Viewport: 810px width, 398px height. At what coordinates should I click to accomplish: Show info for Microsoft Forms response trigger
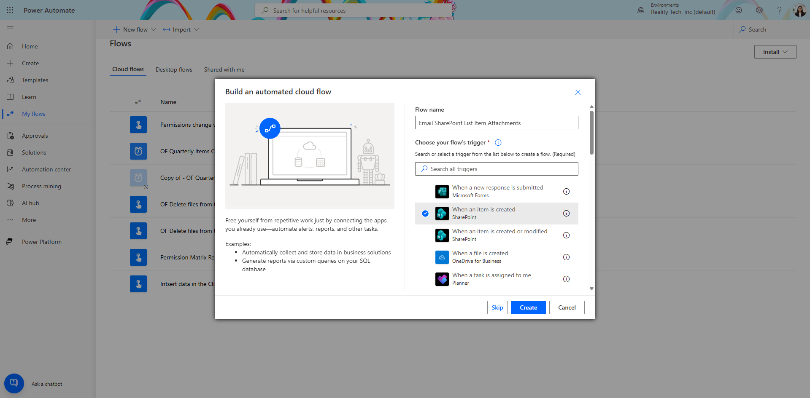point(566,192)
